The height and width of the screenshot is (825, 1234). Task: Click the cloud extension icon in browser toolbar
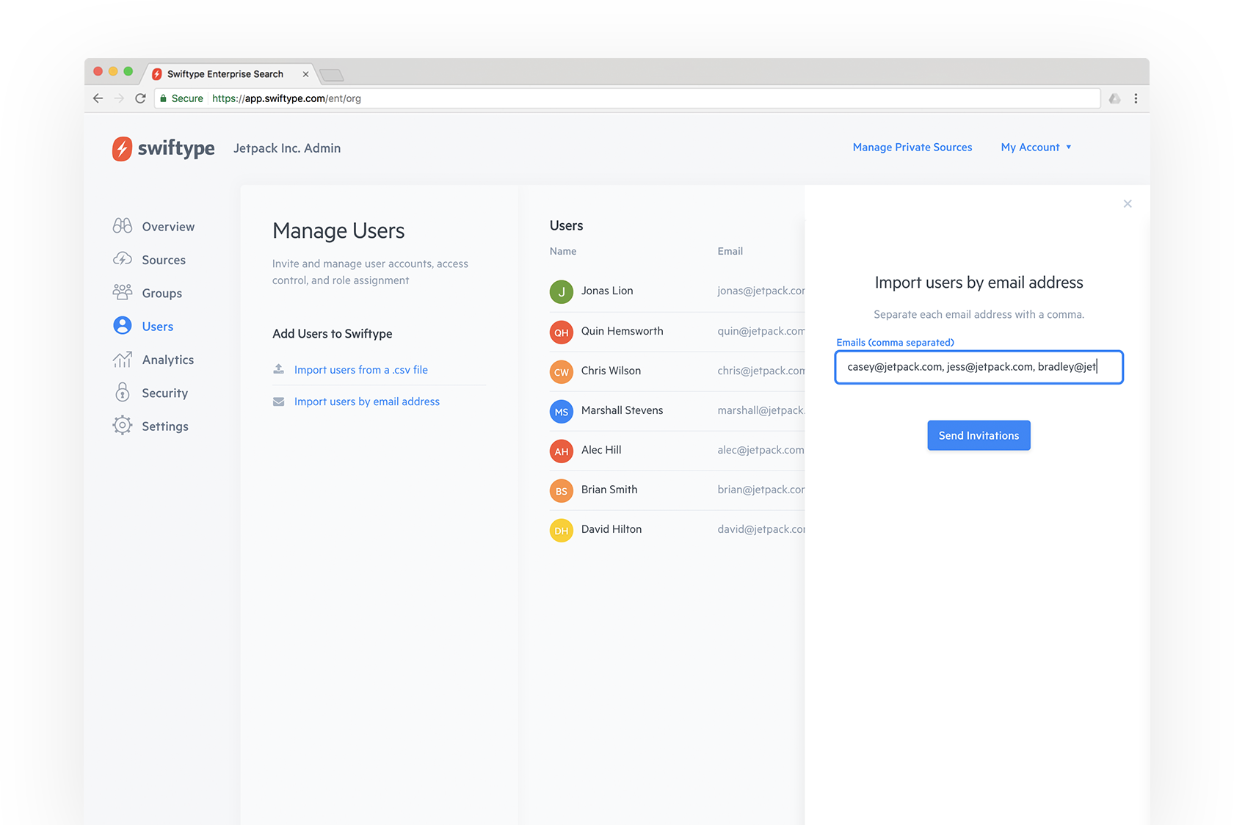[1114, 98]
